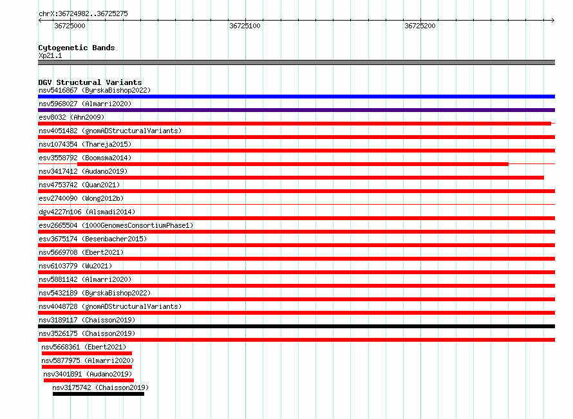Click the nsv3189117 (Chaisson2019) label

[x=87, y=320]
